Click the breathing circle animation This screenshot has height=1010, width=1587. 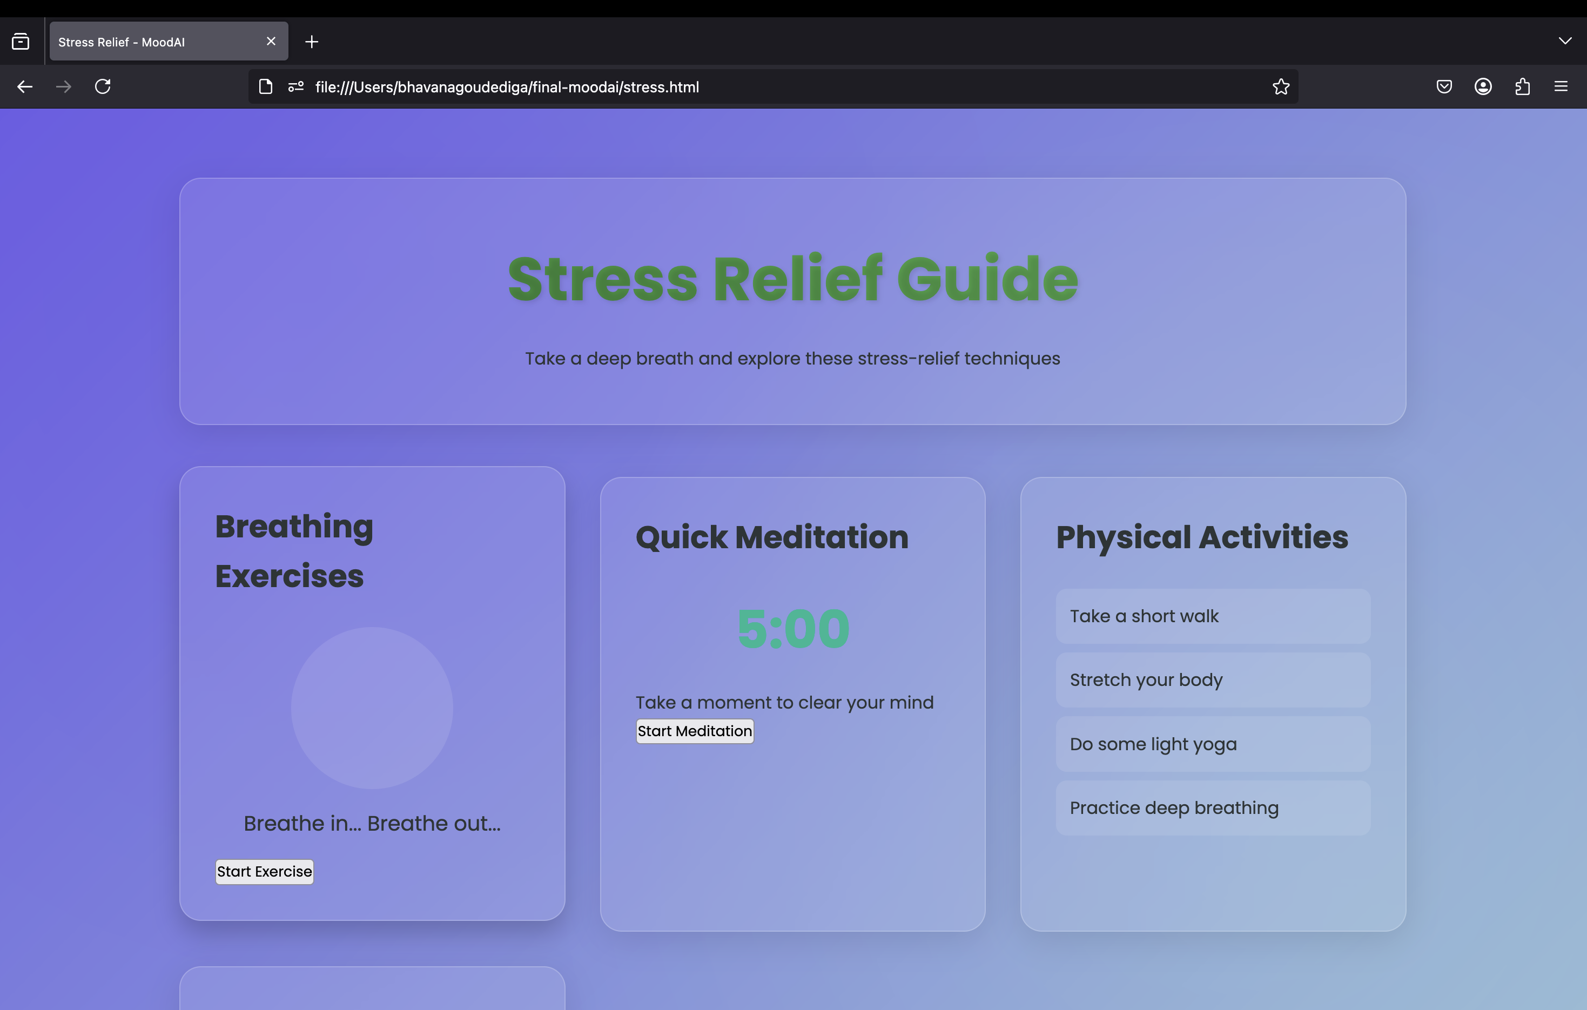tap(372, 708)
